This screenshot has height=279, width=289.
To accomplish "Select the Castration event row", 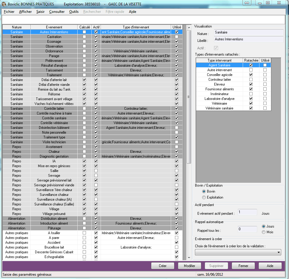I will click(x=93, y=37).
